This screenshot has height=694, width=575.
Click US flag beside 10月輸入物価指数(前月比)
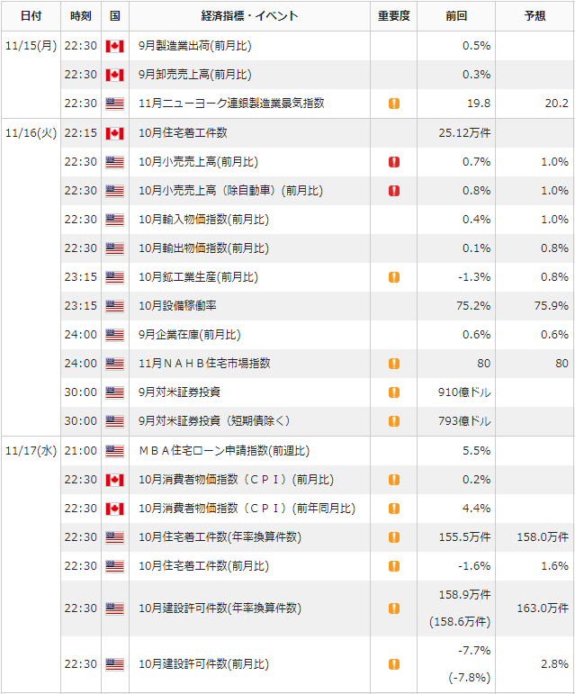coord(114,220)
